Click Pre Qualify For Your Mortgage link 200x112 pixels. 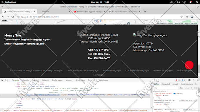83,70
